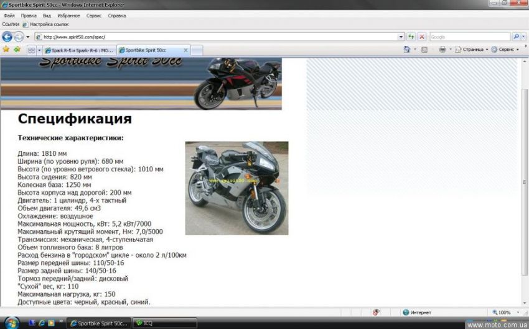Open Favorites Center star icon

[x=6, y=50]
